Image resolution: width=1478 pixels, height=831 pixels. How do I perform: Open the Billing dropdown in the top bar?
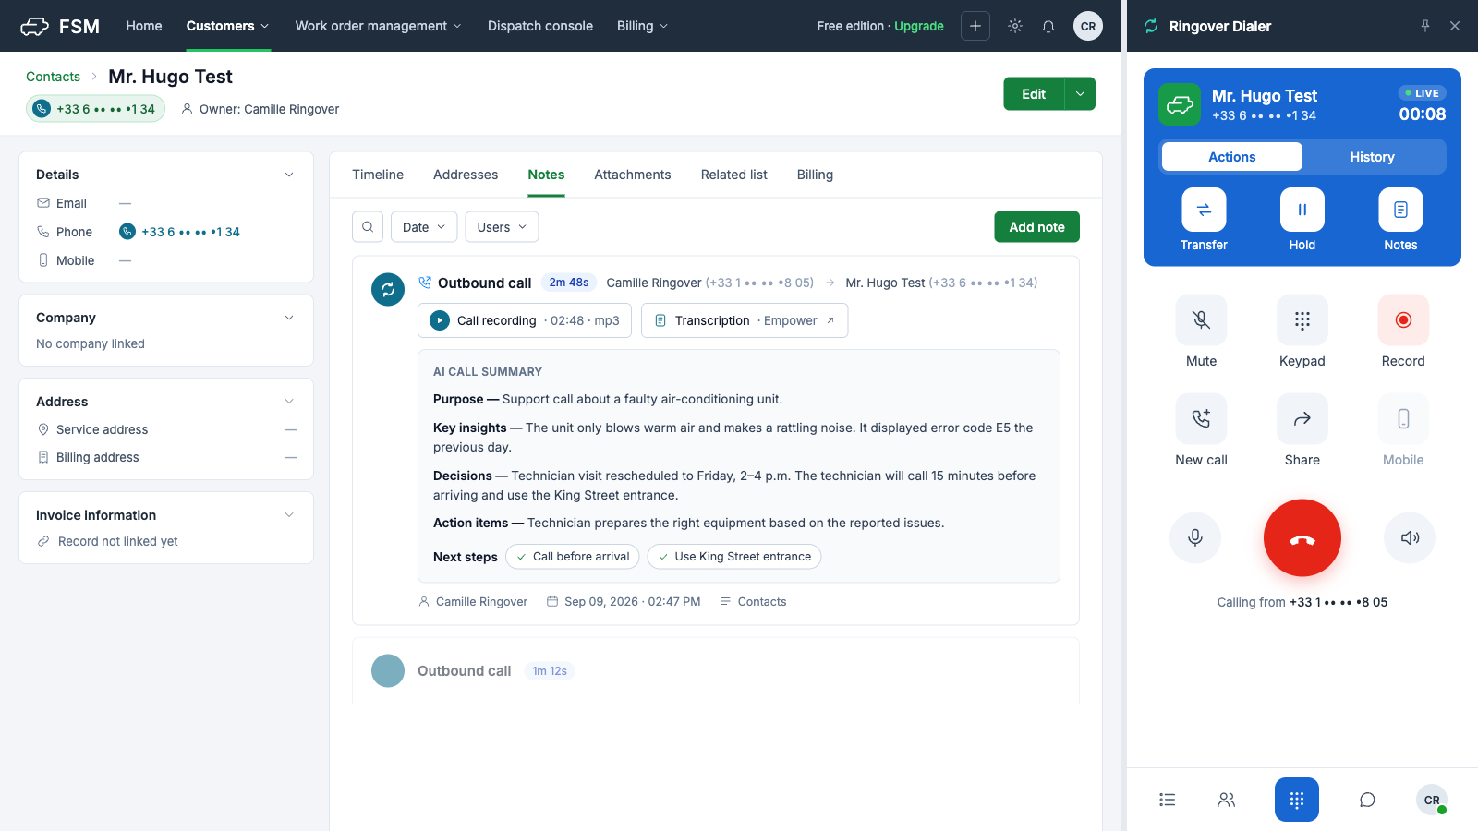[x=643, y=26]
